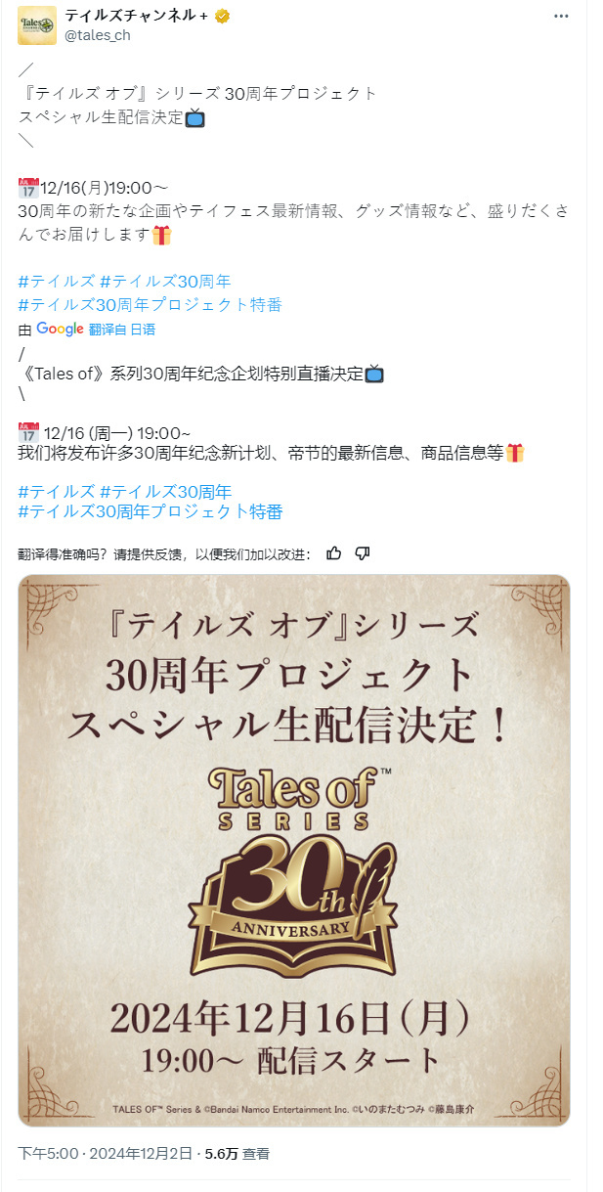The height and width of the screenshot is (1192, 603).
Task: Open #テイルズ30周年 hashtag in original text
Action: (x=165, y=282)
